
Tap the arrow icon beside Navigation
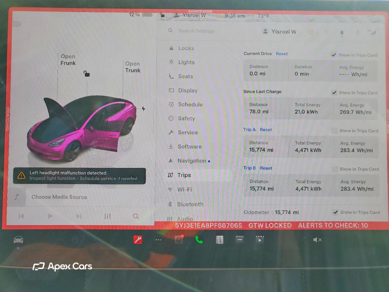click(x=170, y=161)
